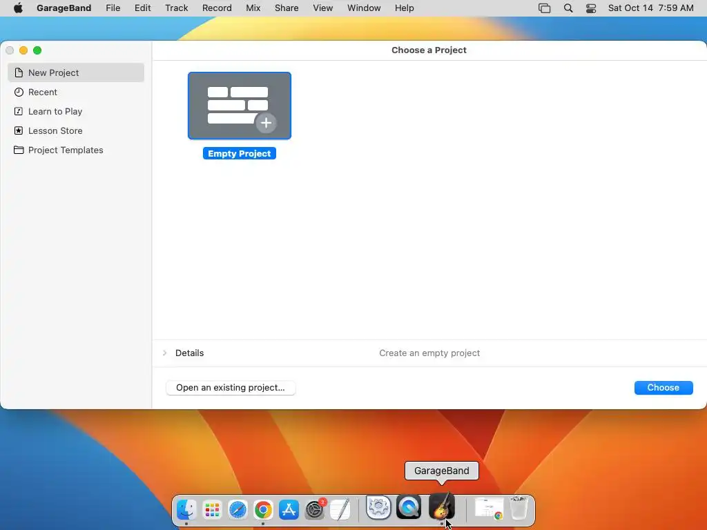The image size is (707, 530).
Task: Click the Create an empty project description
Action: [429, 353]
